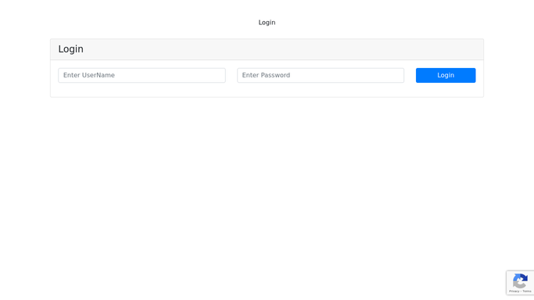The height and width of the screenshot is (300, 534).
Task: Click inside the Password placeholder input
Action: click(x=321, y=75)
